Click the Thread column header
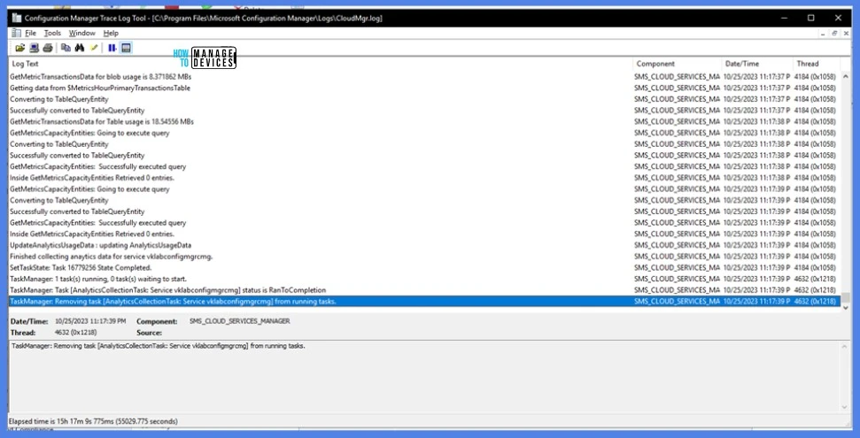This screenshot has height=438, width=860. pyautogui.click(x=816, y=64)
